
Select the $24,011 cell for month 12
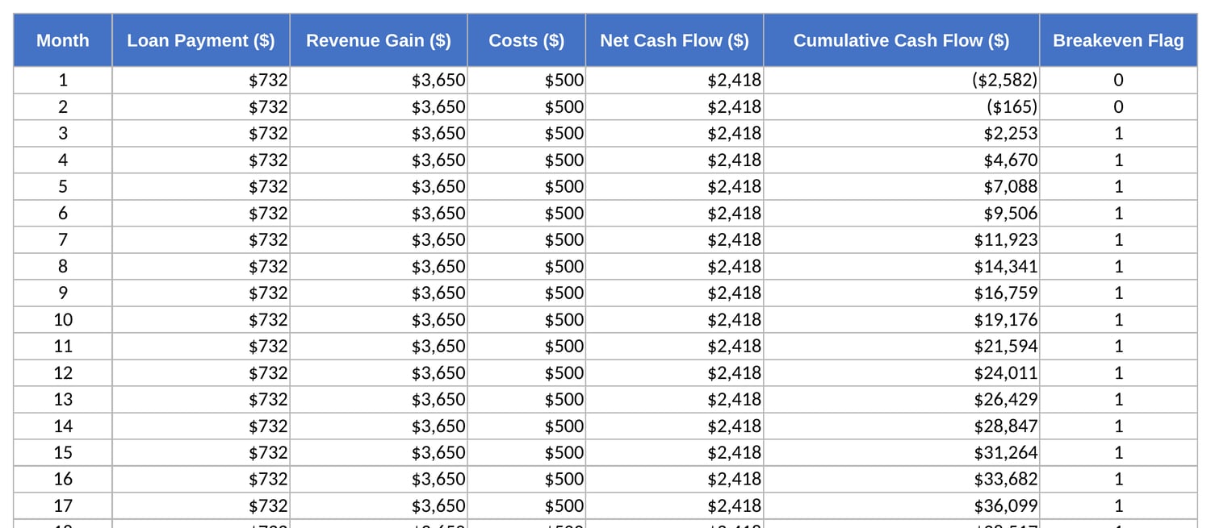pyautogui.click(x=902, y=372)
